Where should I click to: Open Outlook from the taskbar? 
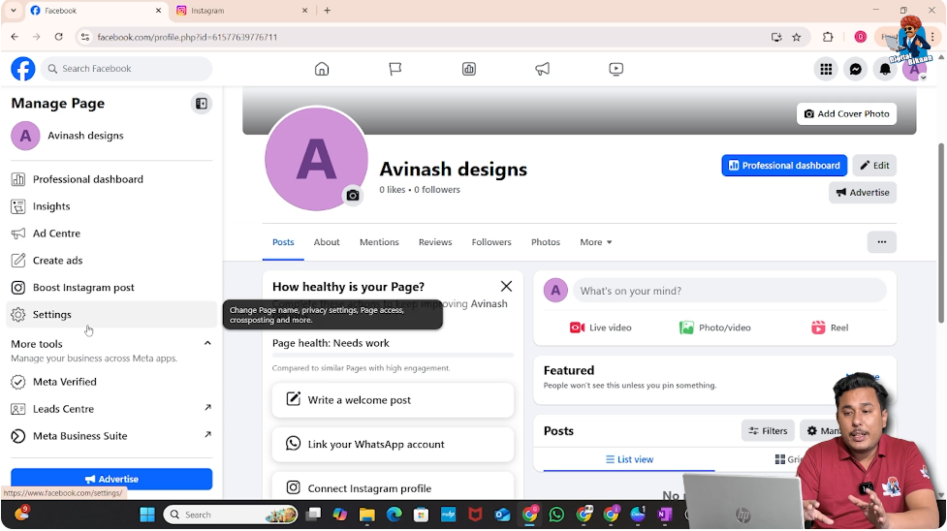[502, 515]
